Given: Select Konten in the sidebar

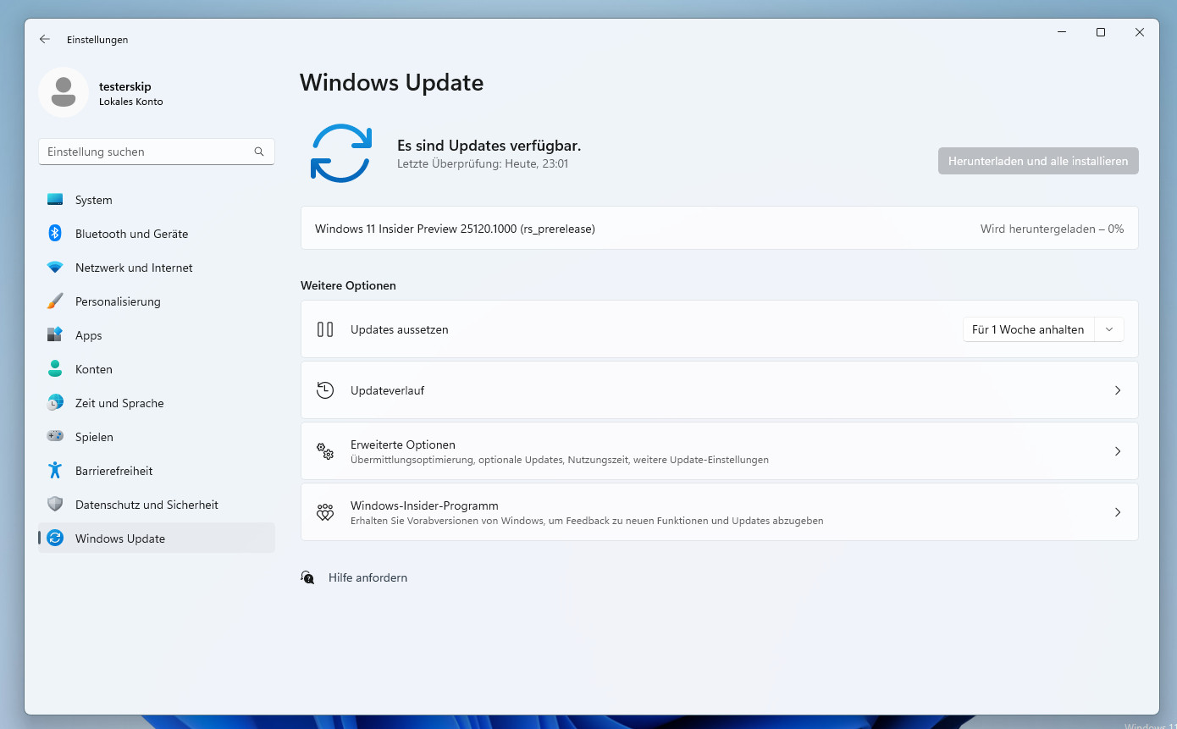Looking at the screenshot, I should [157, 369].
